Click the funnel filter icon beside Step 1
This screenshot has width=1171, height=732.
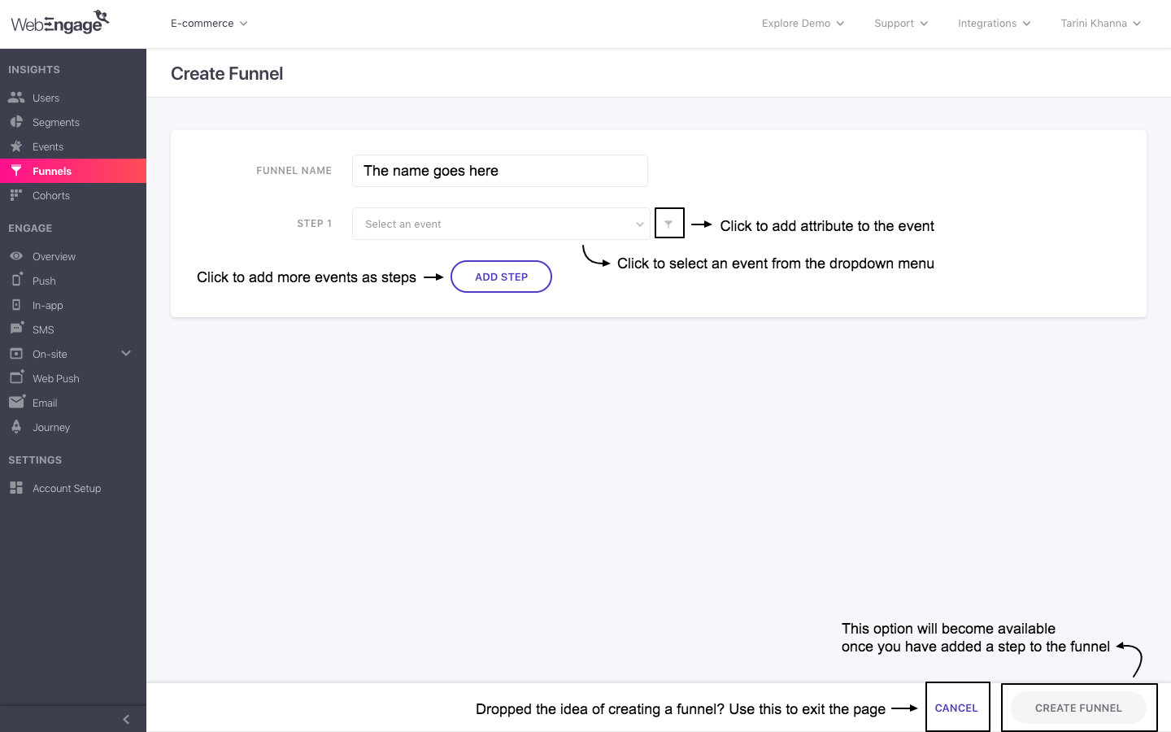point(669,223)
